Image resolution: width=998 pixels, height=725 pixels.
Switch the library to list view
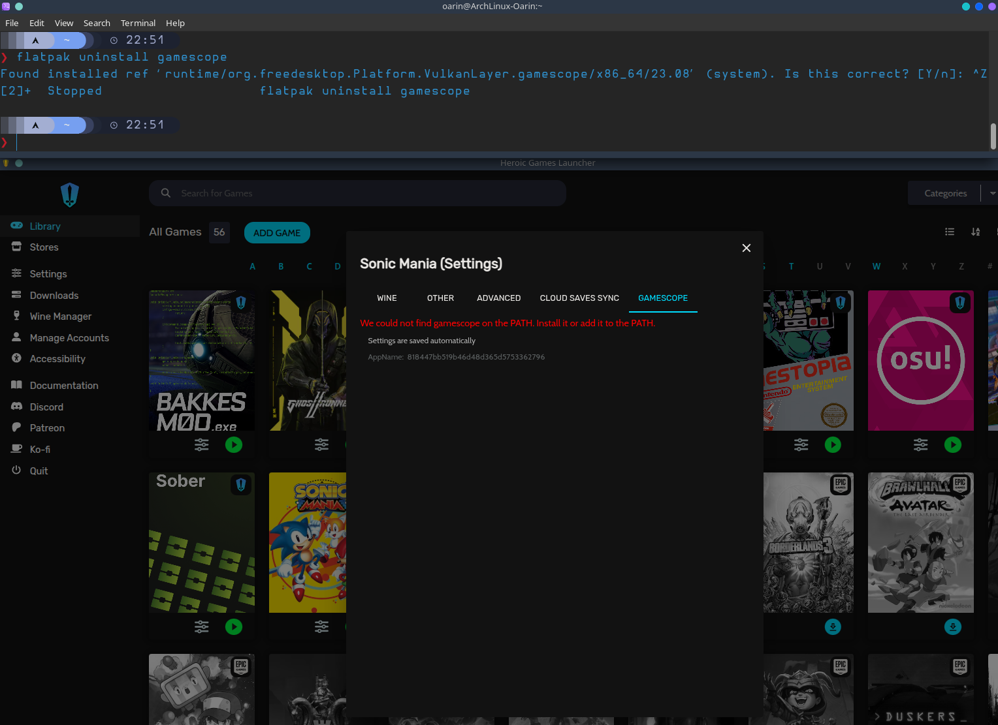click(950, 232)
